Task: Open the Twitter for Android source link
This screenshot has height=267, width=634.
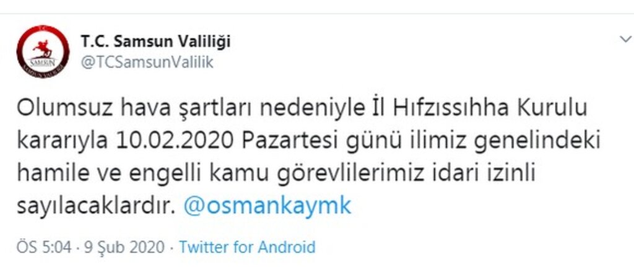Action: pyautogui.click(x=247, y=247)
